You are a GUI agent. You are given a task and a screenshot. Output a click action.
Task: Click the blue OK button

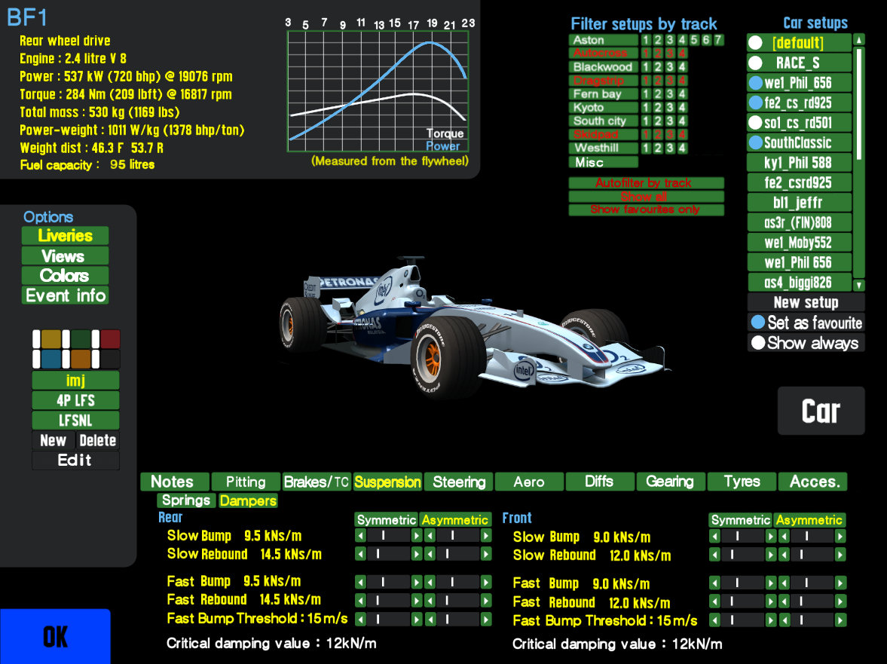[55, 636]
